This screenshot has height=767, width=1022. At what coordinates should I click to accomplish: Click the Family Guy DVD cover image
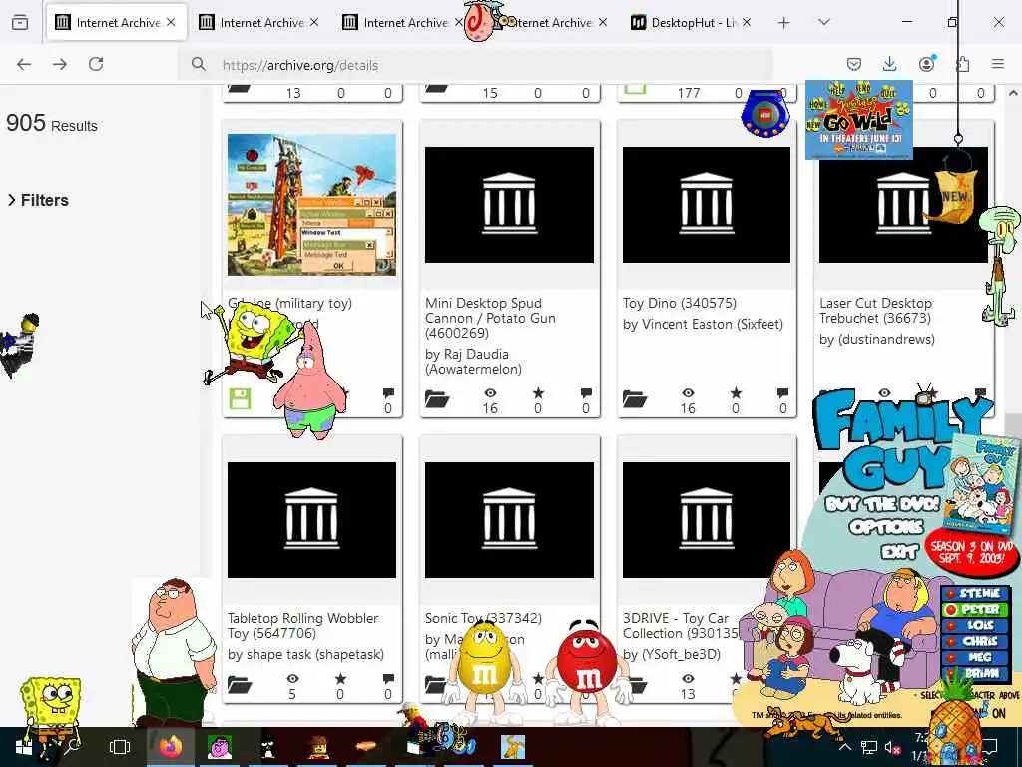984,486
